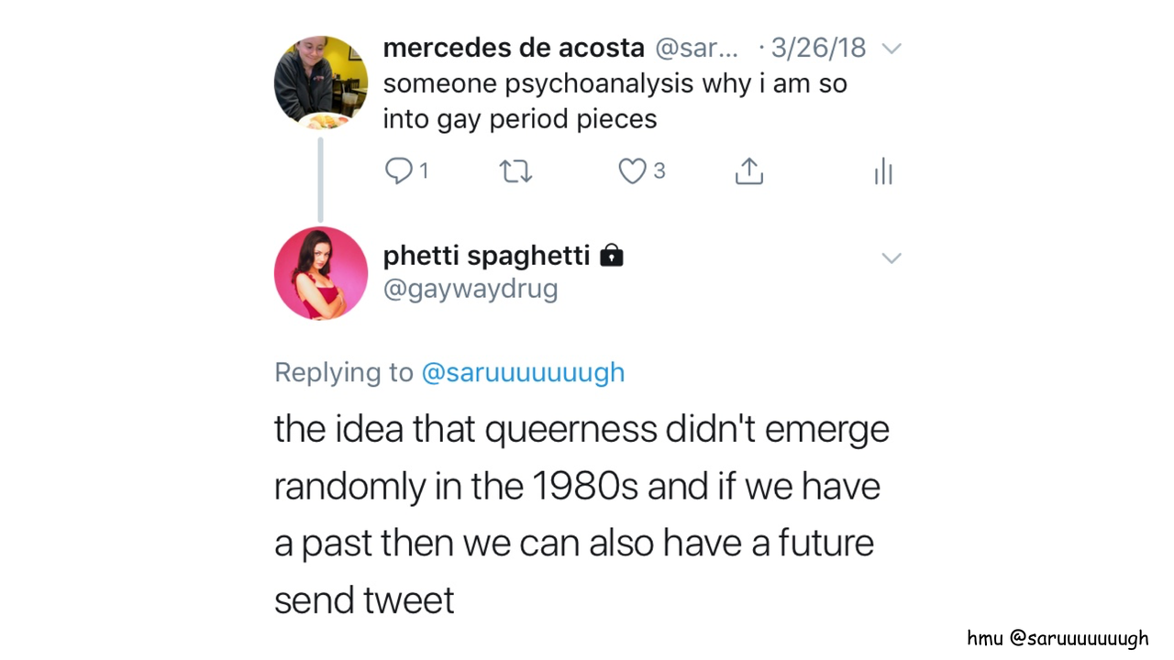Open the gay period pieces tweet text
This screenshot has width=1174, height=660.
[x=615, y=101]
